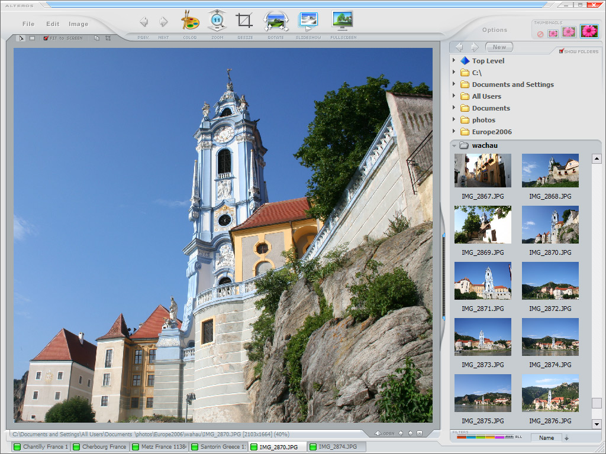
Task: Open the Name sort dropdown
Action: point(547,438)
